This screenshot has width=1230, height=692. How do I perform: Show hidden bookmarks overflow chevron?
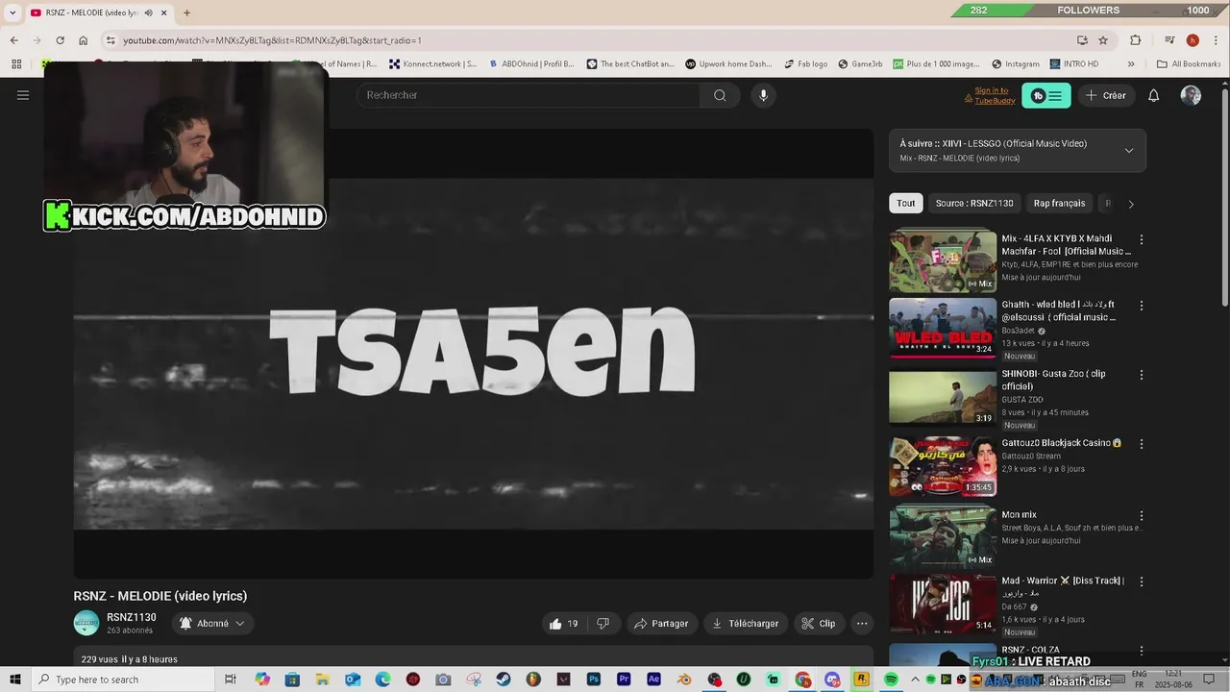pyautogui.click(x=1131, y=64)
